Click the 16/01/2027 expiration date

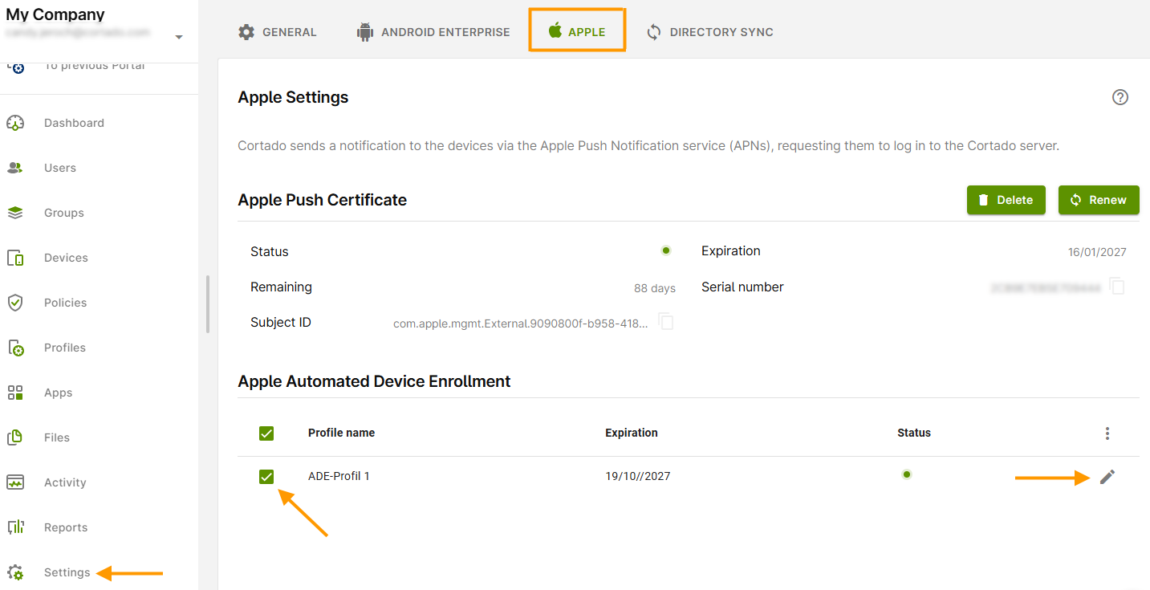tap(1097, 252)
